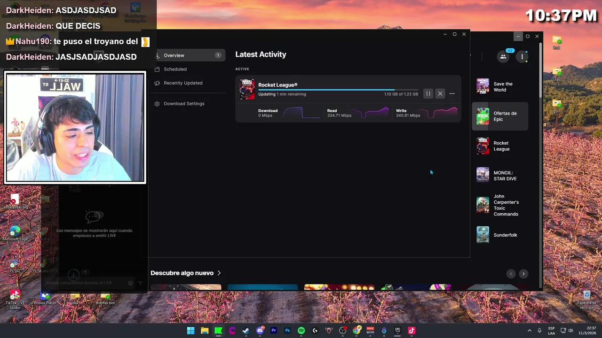Open Spotify from the taskbar
Viewport: 602px width, 338px height.
tap(301, 330)
